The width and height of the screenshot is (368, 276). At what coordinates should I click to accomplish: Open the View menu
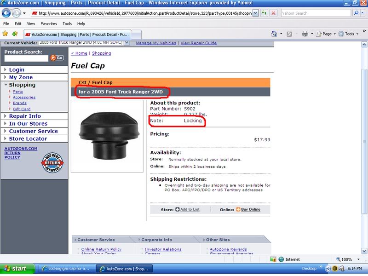pyautogui.click(x=31, y=24)
